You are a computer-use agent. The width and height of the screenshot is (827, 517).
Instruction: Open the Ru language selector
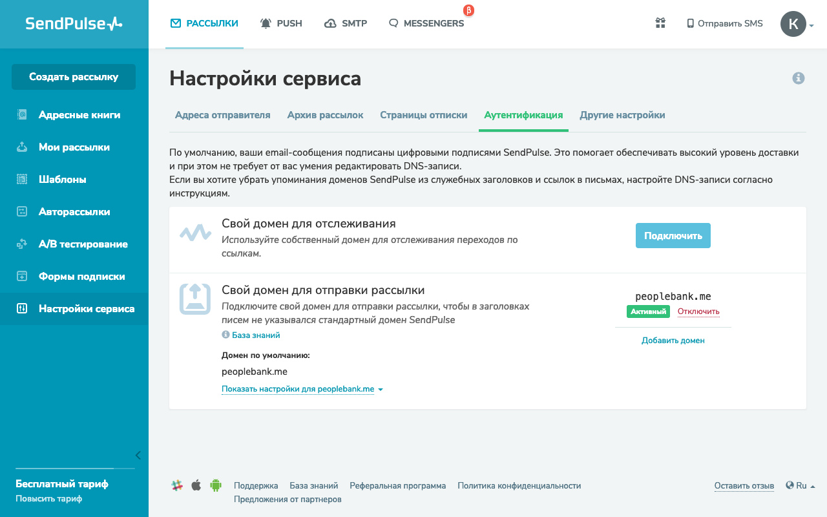pyautogui.click(x=801, y=486)
